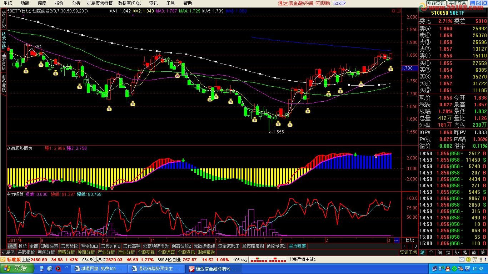
Task: Open the 财经资讯 button
Action: point(436,3)
